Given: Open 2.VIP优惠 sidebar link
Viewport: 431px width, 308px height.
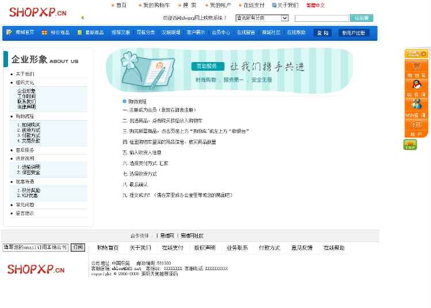Looking at the screenshot, I should click(28, 195).
